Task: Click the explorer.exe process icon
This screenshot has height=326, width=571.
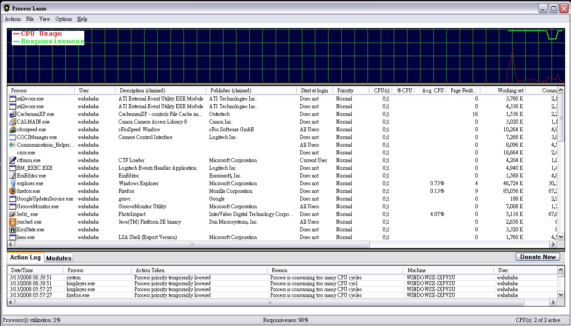Action: 13,183
